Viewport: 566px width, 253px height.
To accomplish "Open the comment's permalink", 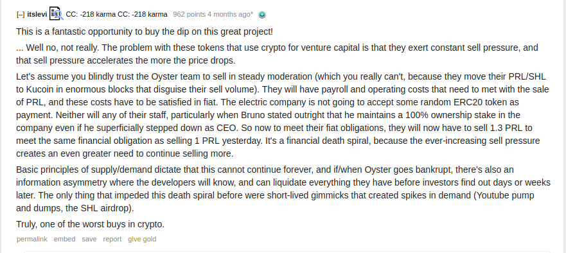I will (31, 239).
